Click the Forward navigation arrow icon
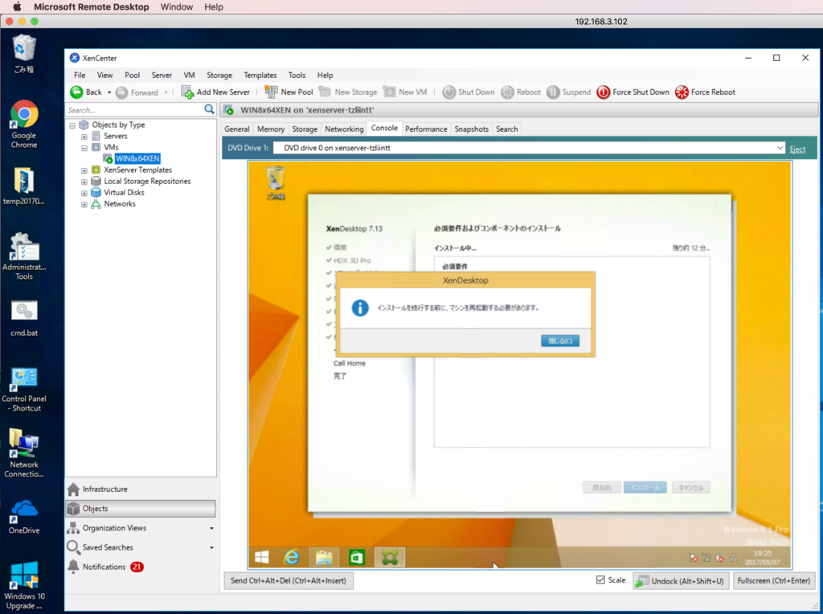Viewport: 823px width, 614px height. (122, 92)
